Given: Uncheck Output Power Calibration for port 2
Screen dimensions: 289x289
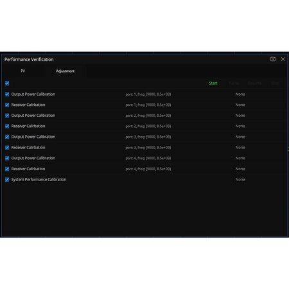Looking at the screenshot, I should pyautogui.click(x=7, y=116).
